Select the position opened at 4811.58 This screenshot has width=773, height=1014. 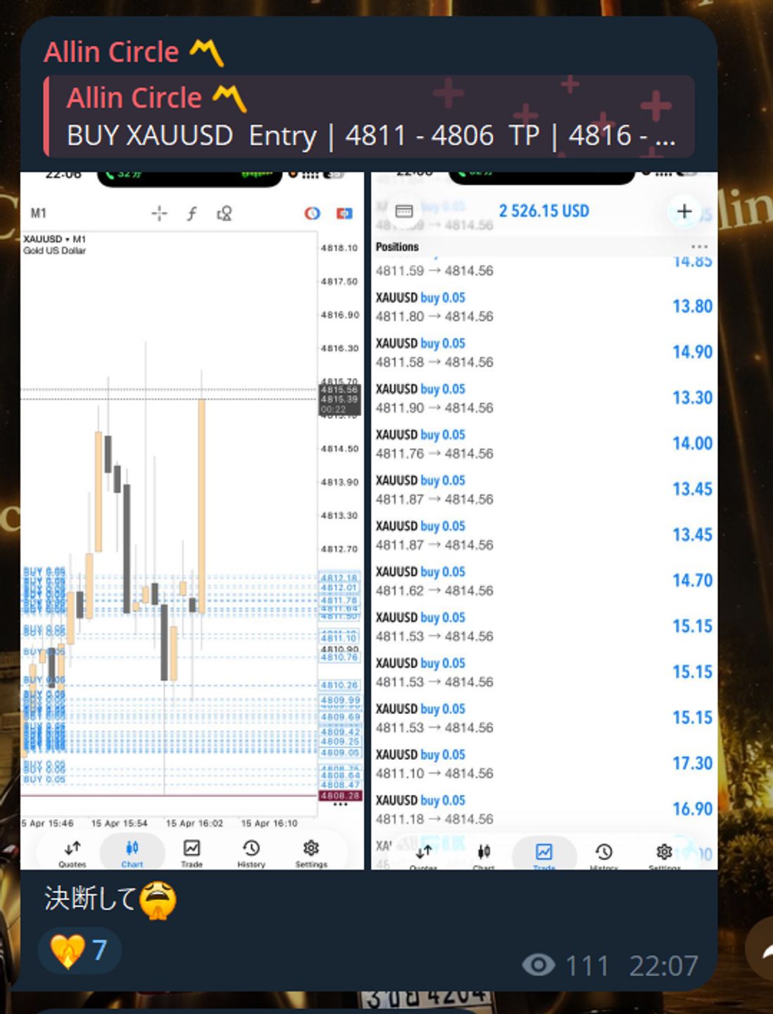point(544,353)
